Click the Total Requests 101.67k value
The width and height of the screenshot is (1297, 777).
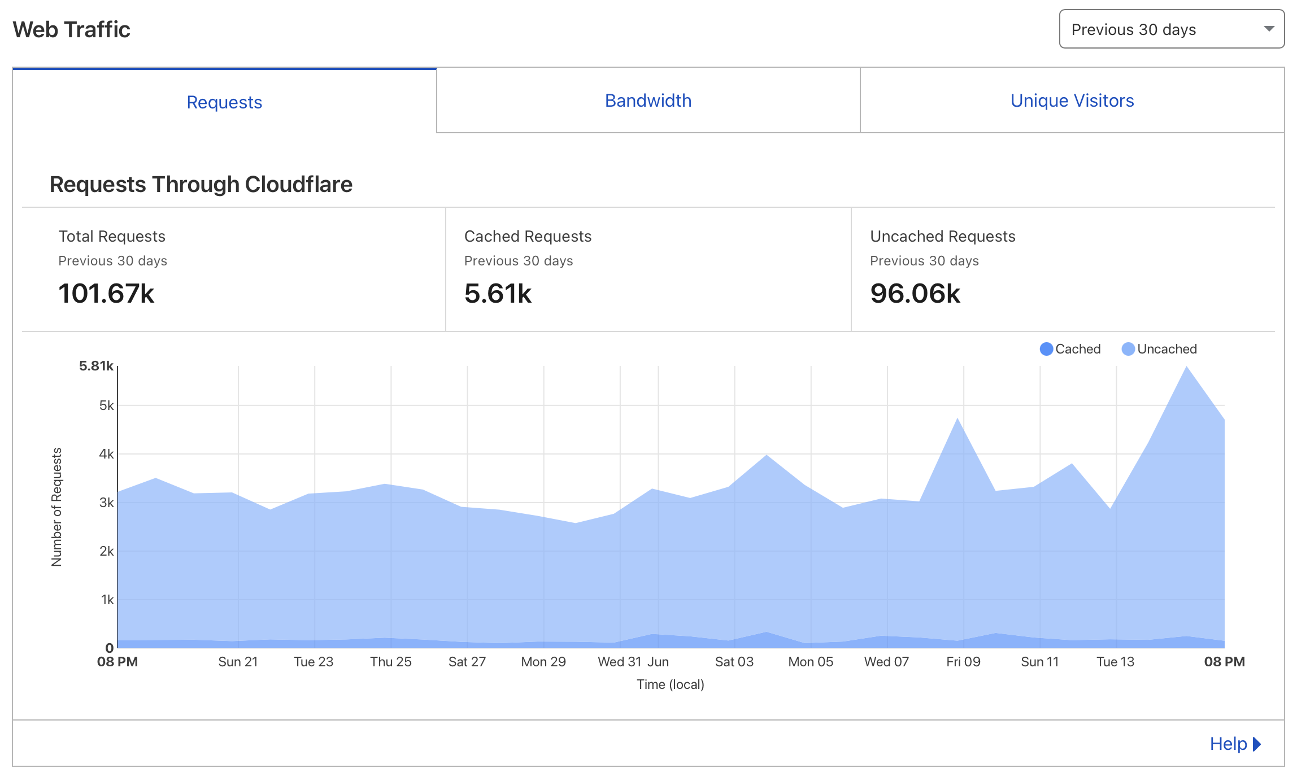pyautogui.click(x=106, y=294)
